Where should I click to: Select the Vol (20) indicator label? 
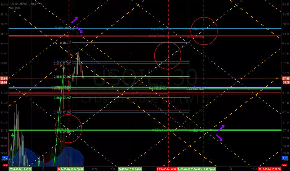15,8
